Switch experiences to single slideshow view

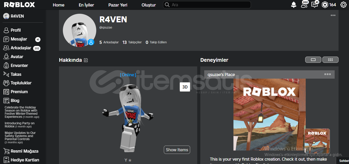coord(313,60)
